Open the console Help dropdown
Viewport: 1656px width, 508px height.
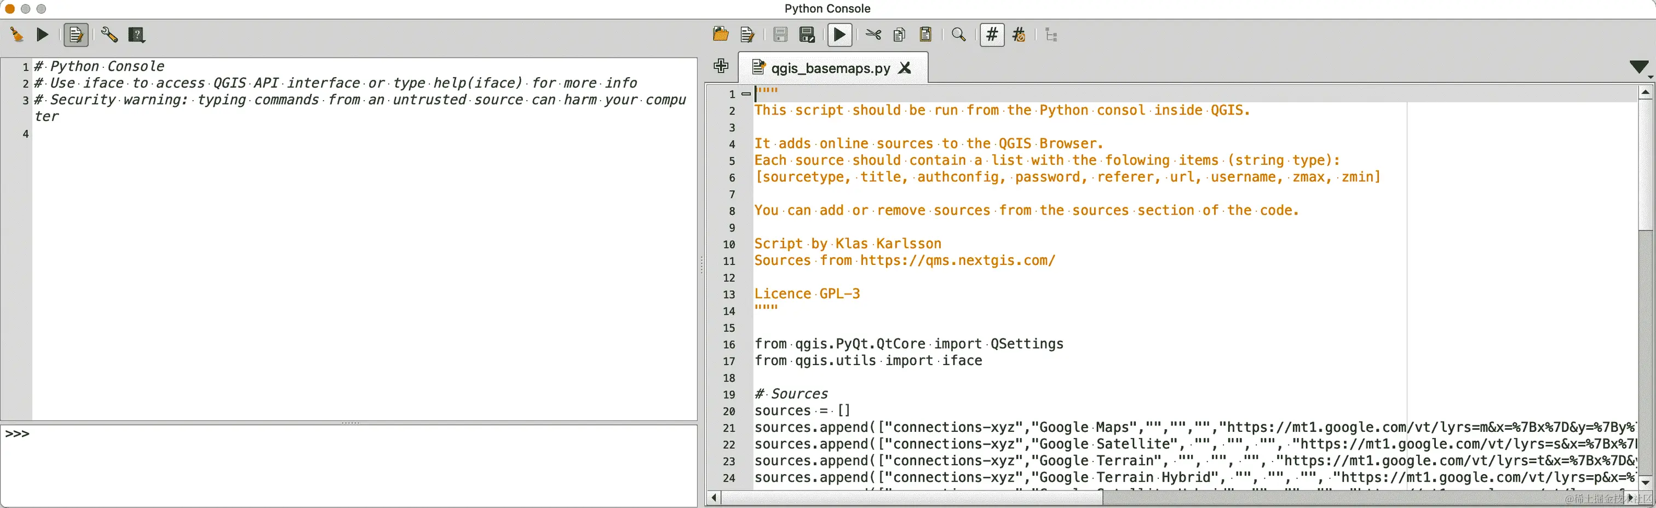[136, 34]
